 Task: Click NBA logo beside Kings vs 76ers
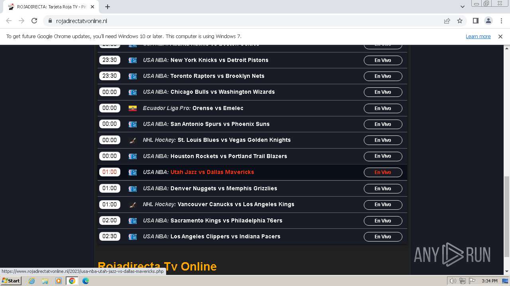[x=133, y=221]
